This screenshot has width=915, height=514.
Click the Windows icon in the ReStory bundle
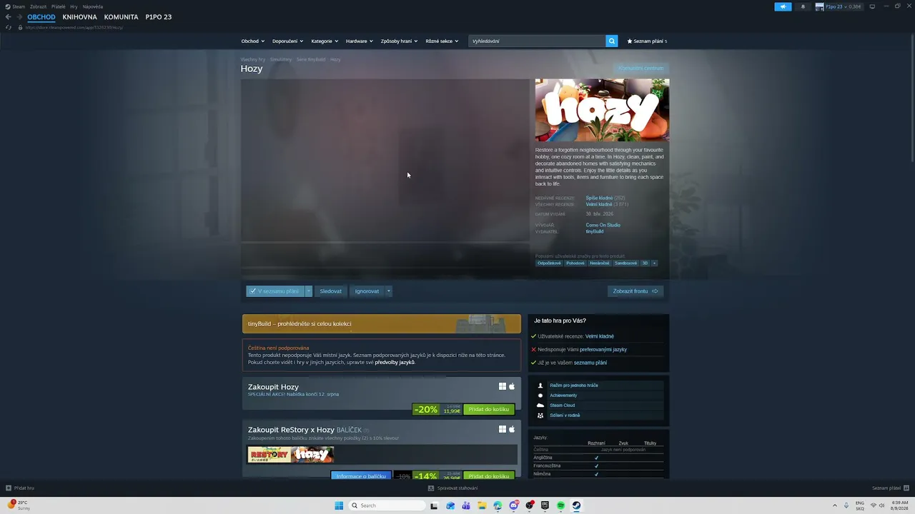pyautogui.click(x=503, y=429)
